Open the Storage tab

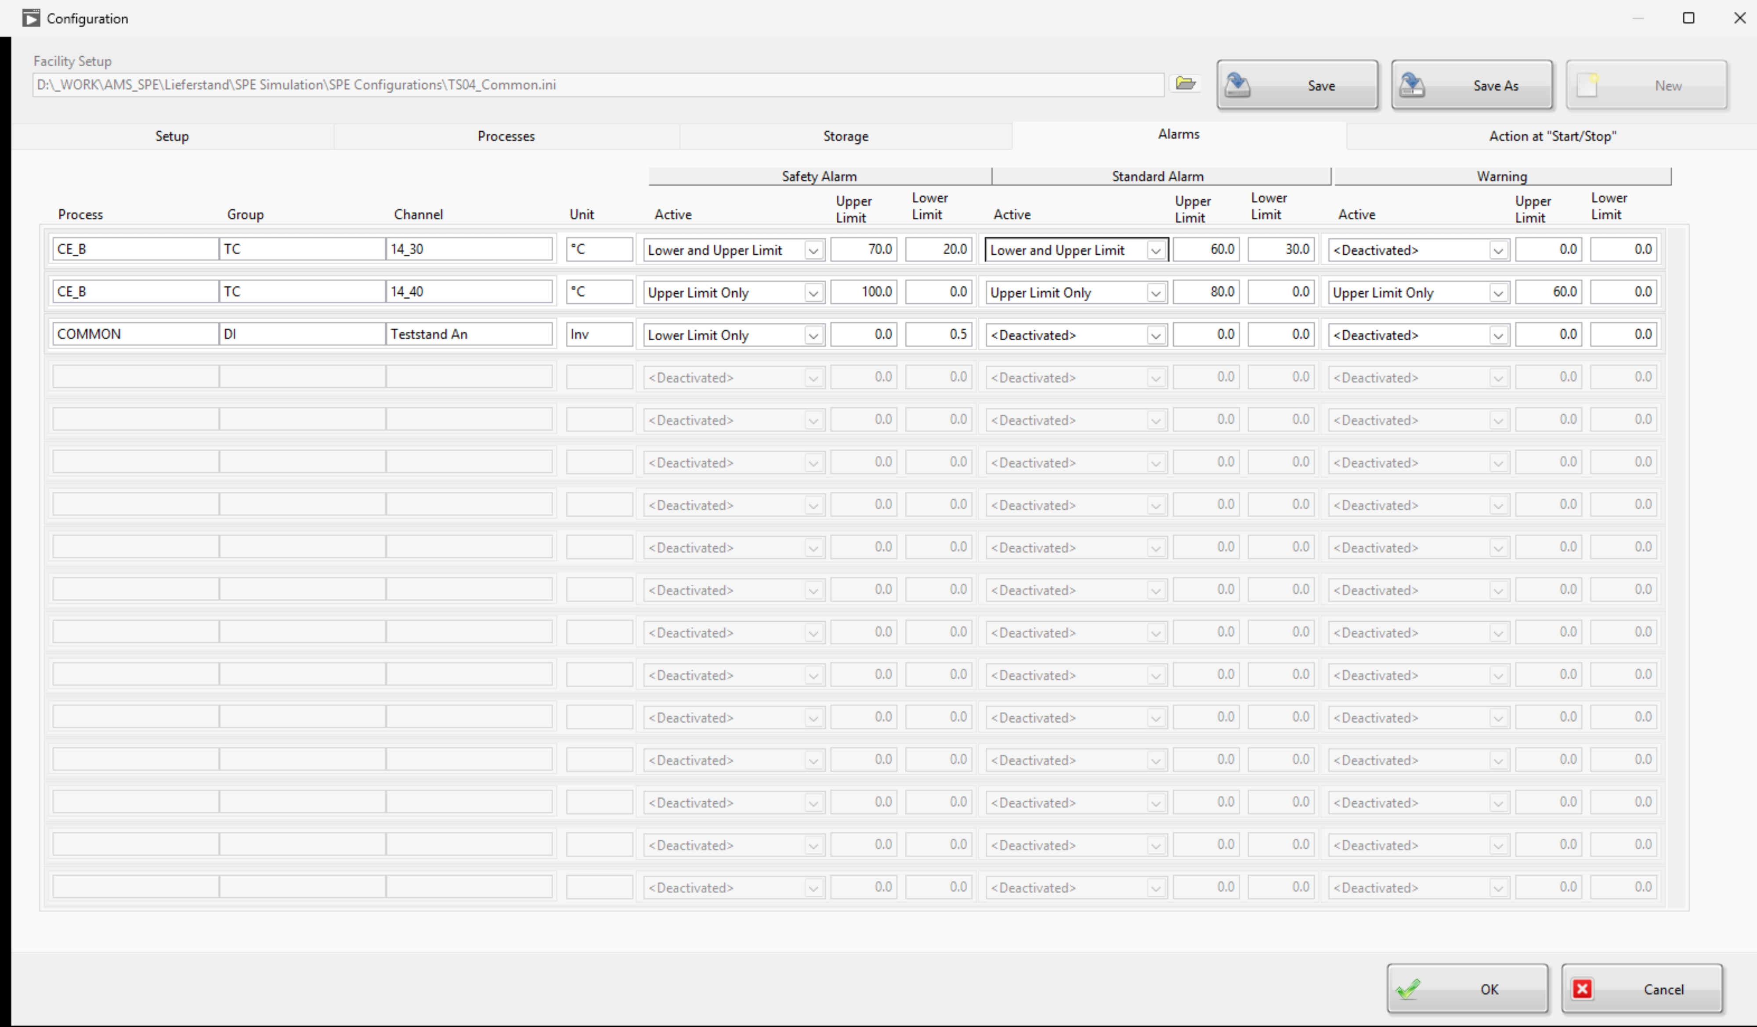tap(845, 136)
